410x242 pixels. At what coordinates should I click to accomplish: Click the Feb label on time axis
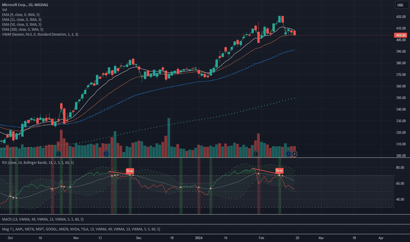pos(261,238)
